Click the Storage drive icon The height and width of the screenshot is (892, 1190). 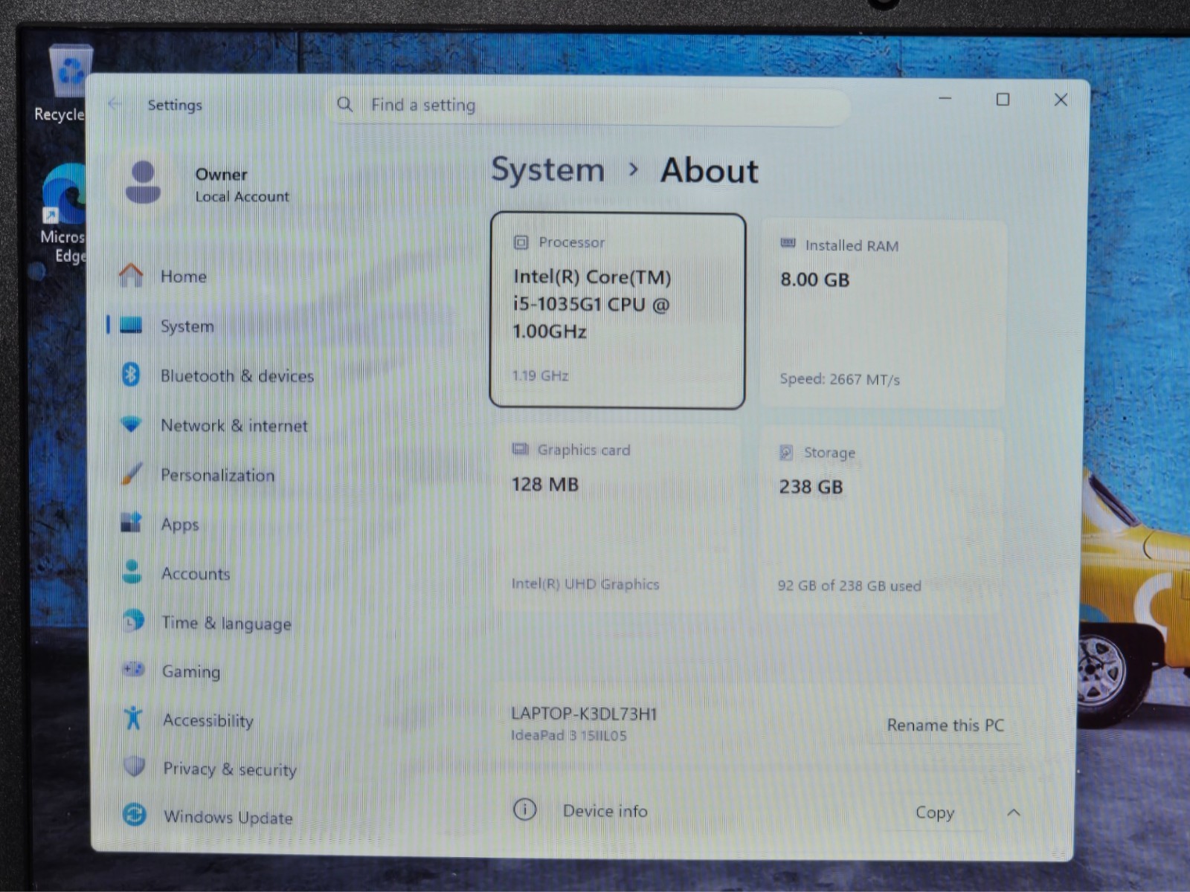click(x=785, y=453)
